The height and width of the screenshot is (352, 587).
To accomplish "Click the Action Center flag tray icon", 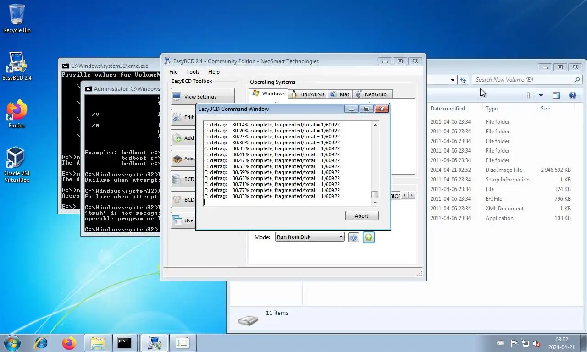I will tap(514, 343).
